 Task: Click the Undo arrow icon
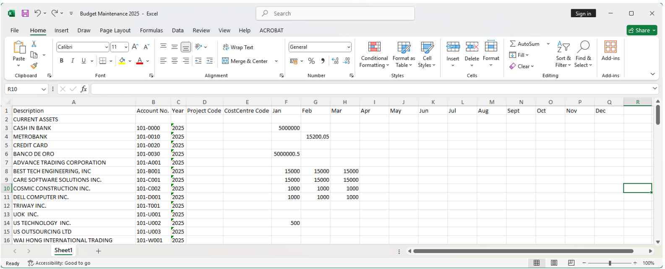click(x=37, y=13)
